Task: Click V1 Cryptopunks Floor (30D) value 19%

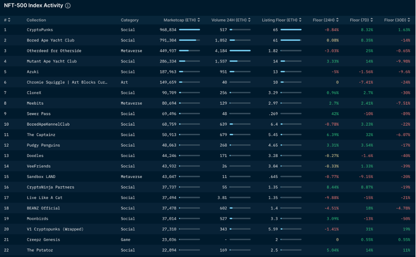Action: point(406,229)
